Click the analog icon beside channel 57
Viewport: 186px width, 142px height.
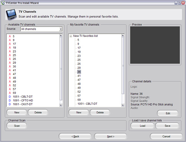click(10, 89)
